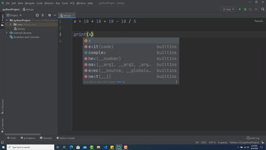Choose hex(__number) completion suggestion
The image size is (266, 150).
[131, 58]
